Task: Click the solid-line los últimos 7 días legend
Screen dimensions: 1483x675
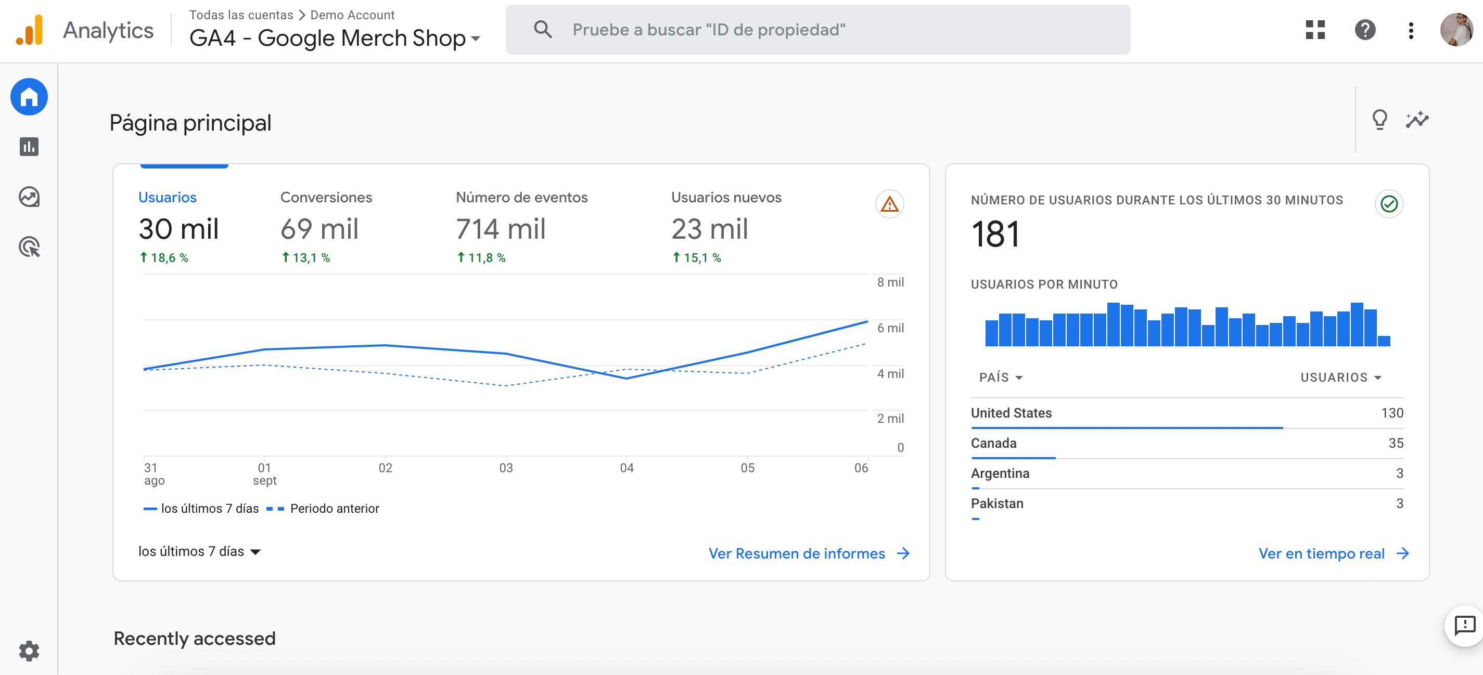Action: click(201, 509)
